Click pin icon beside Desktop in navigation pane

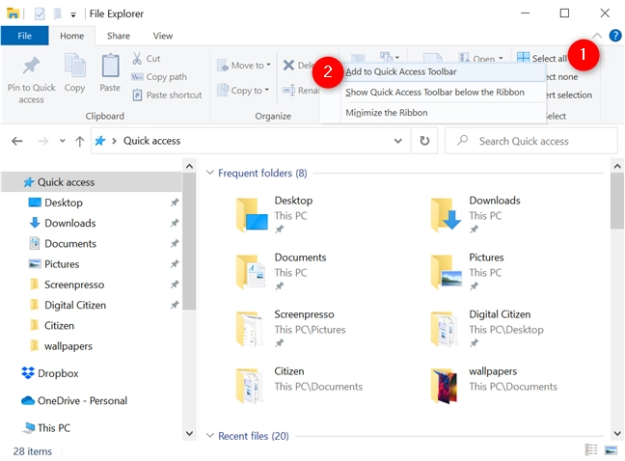point(175,203)
